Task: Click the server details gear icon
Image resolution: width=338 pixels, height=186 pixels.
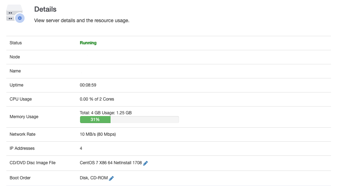Action: (x=20, y=18)
